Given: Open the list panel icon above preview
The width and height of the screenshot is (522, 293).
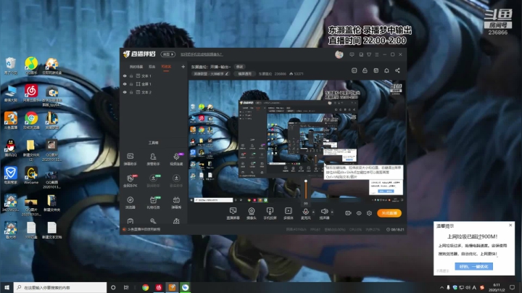Looking at the screenshot, I should click(355, 70).
